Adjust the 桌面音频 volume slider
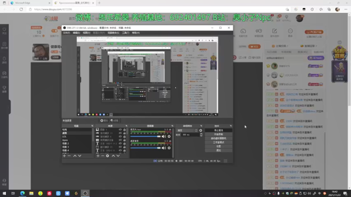 (x=146, y=148)
